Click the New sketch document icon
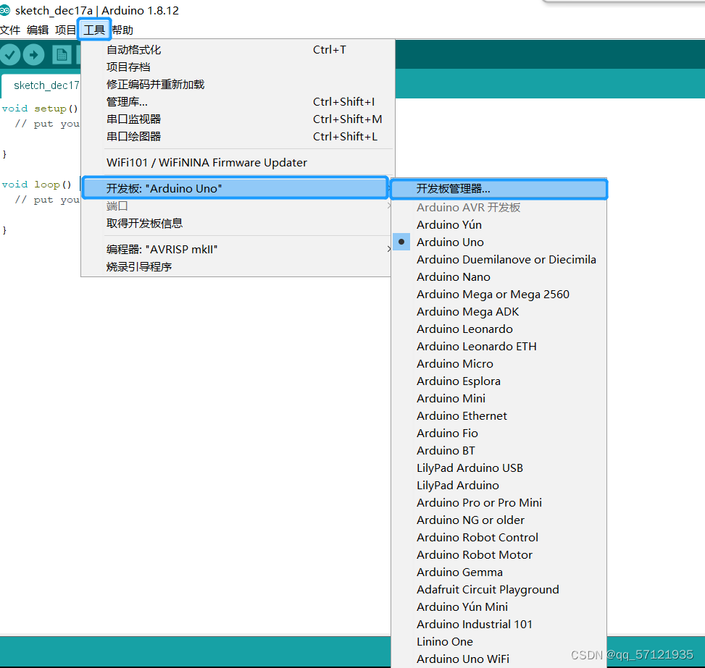705x668 pixels. (62, 55)
